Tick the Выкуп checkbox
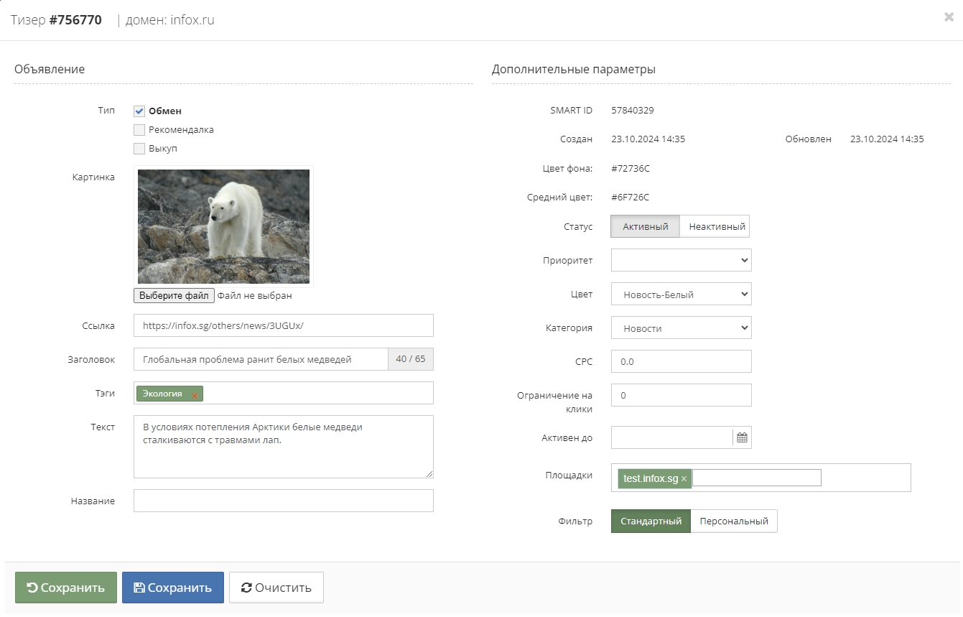Screen dimensions: 963x617 coord(140,149)
